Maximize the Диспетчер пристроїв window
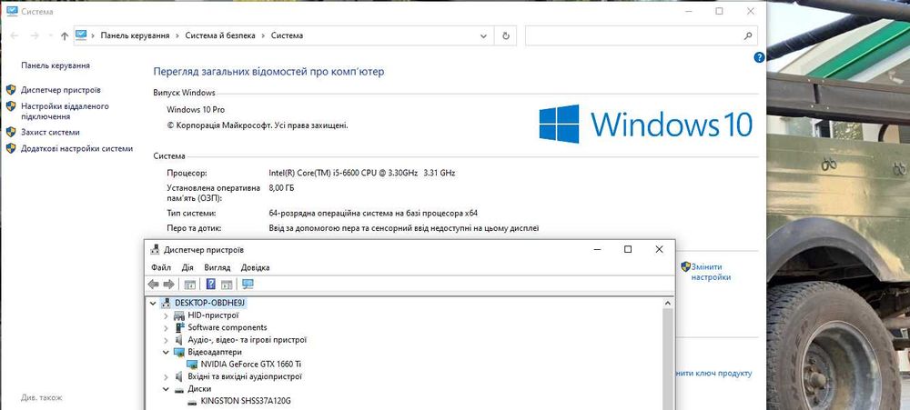The width and height of the screenshot is (910, 410). point(627,249)
